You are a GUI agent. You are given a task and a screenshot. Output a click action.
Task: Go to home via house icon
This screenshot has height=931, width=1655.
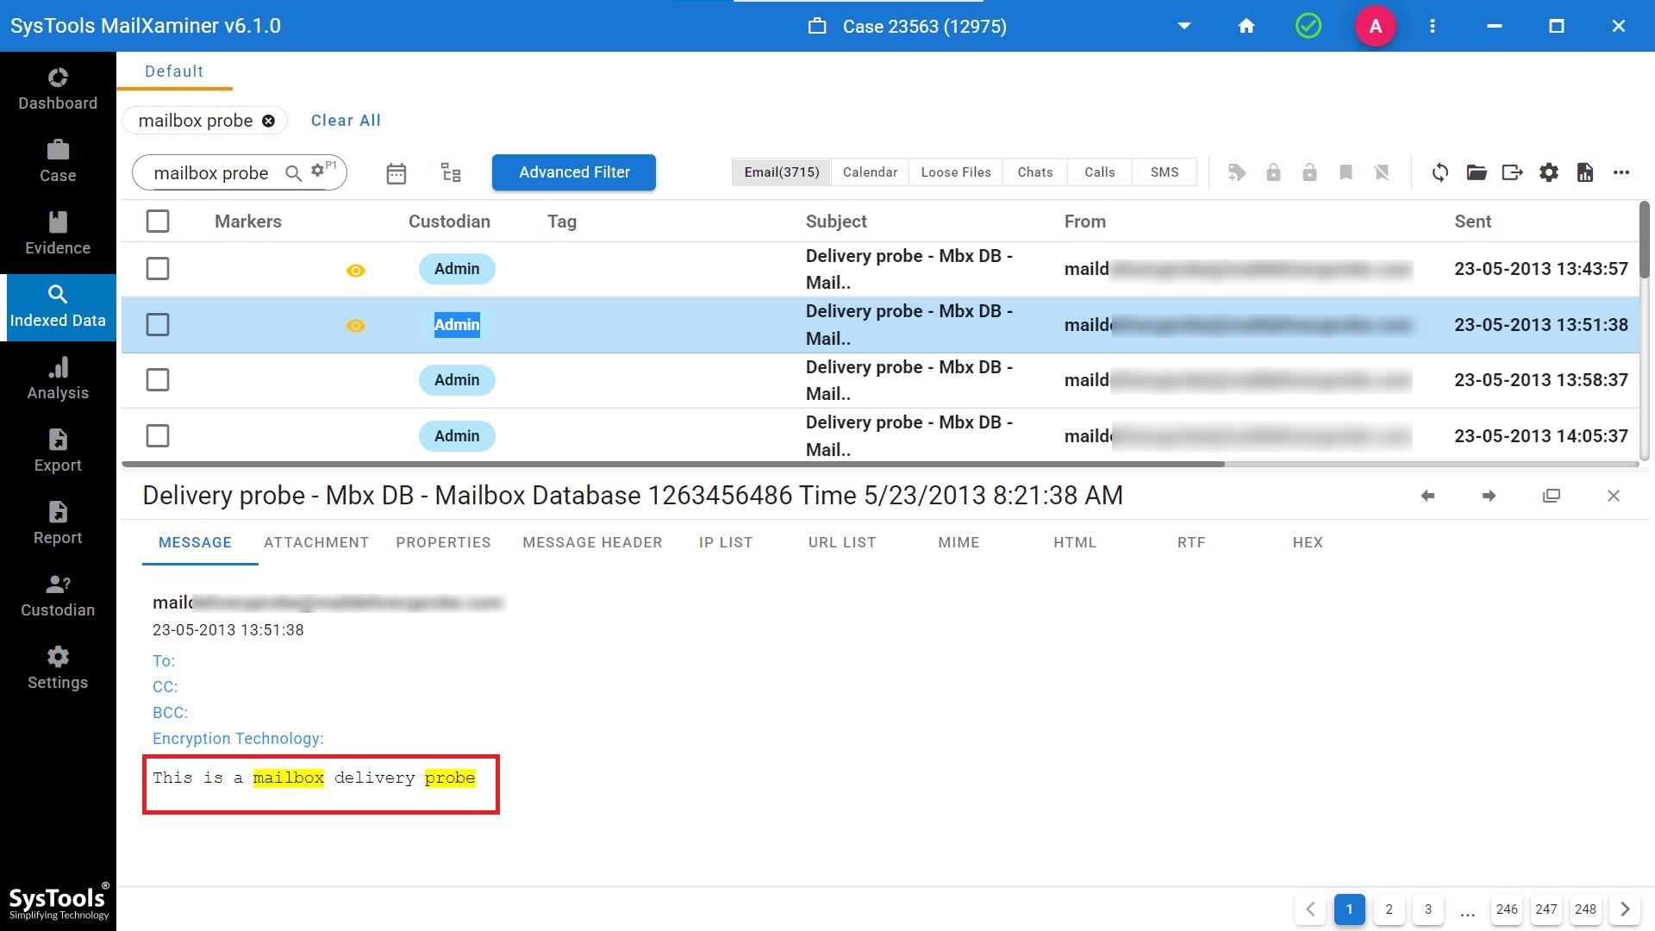tap(1246, 26)
